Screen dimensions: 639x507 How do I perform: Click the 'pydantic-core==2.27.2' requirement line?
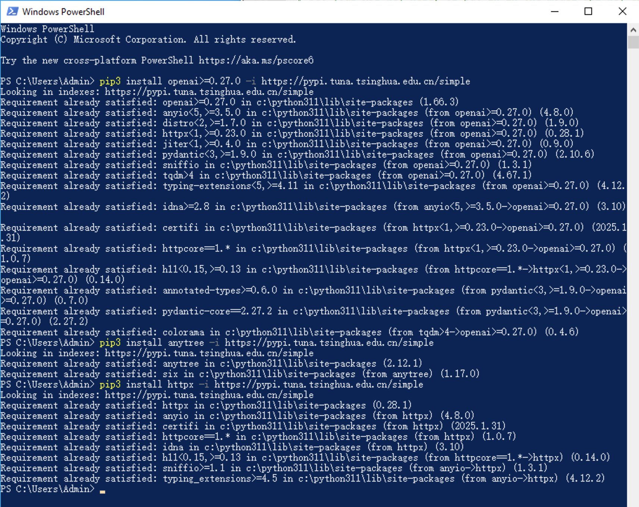[x=314, y=316]
